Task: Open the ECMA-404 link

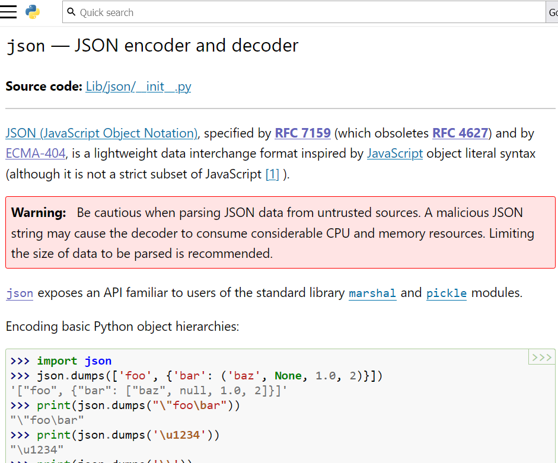Action: tap(36, 154)
